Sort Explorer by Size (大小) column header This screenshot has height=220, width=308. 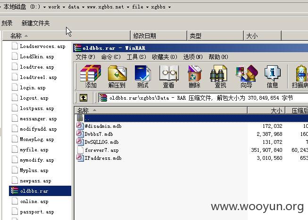(262, 36)
